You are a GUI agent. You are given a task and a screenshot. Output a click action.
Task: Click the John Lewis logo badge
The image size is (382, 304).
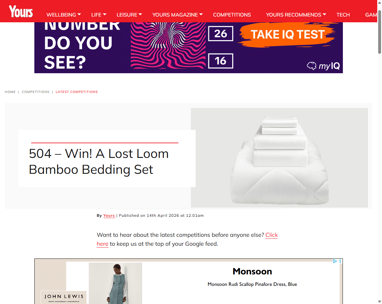tap(64, 297)
